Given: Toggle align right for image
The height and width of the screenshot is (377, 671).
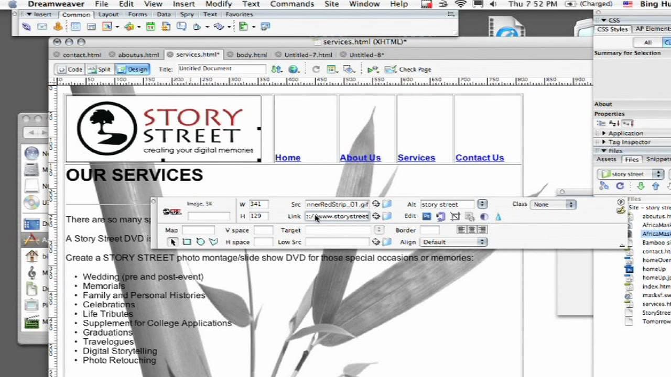Looking at the screenshot, I should click(482, 230).
